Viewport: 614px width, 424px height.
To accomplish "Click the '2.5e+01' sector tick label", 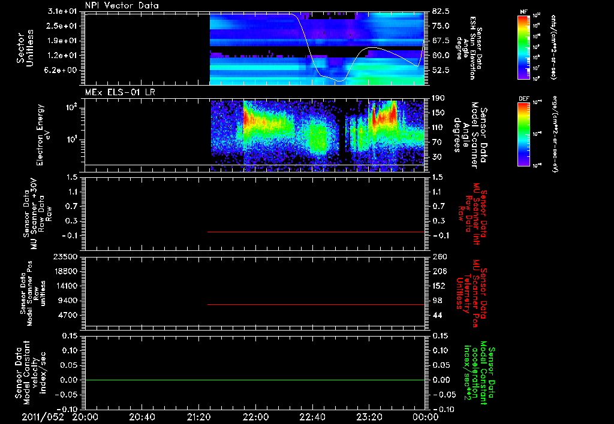I will pyautogui.click(x=62, y=26).
